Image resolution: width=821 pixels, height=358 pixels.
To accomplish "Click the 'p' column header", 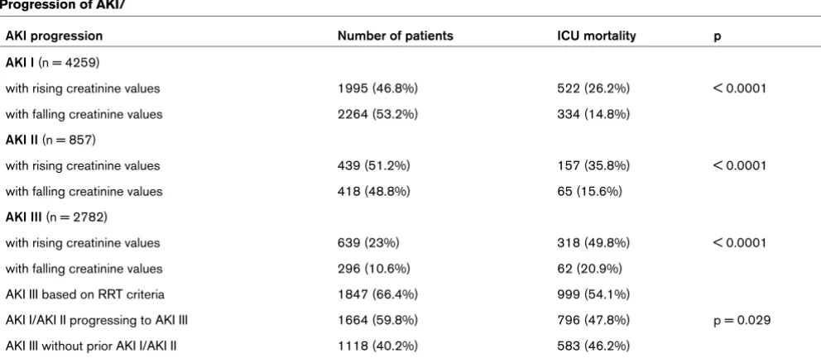I will click(x=717, y=37).
